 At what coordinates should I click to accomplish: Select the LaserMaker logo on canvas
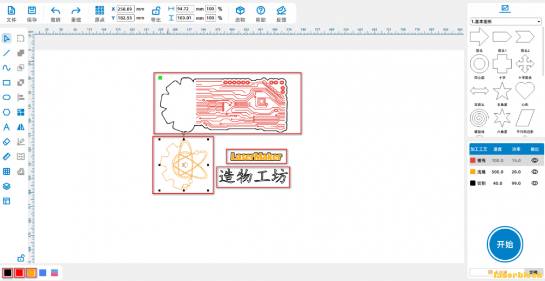tap(256, 156)
